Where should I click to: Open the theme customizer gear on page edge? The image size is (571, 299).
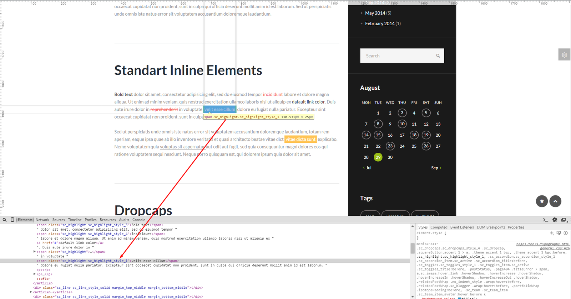tap(564, 55)
